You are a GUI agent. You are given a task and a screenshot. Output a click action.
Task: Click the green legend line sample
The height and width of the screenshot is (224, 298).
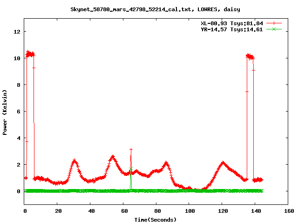[x=274, y=29]
